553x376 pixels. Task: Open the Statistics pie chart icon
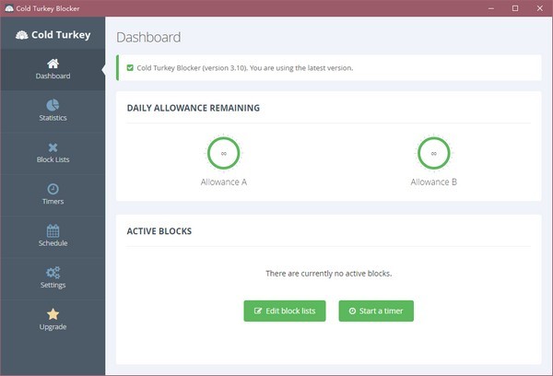(x=53, y=105)
